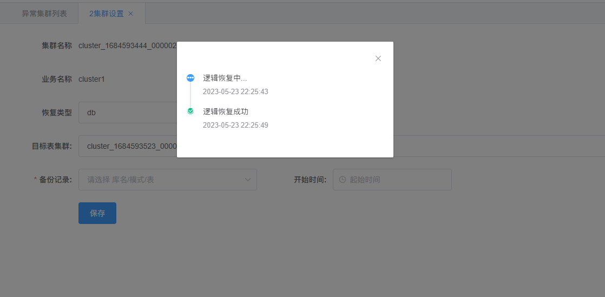Expand the 备份记录 dropdown arrow
The height and width of the screenshot is (297, 605).
[248, 180]
